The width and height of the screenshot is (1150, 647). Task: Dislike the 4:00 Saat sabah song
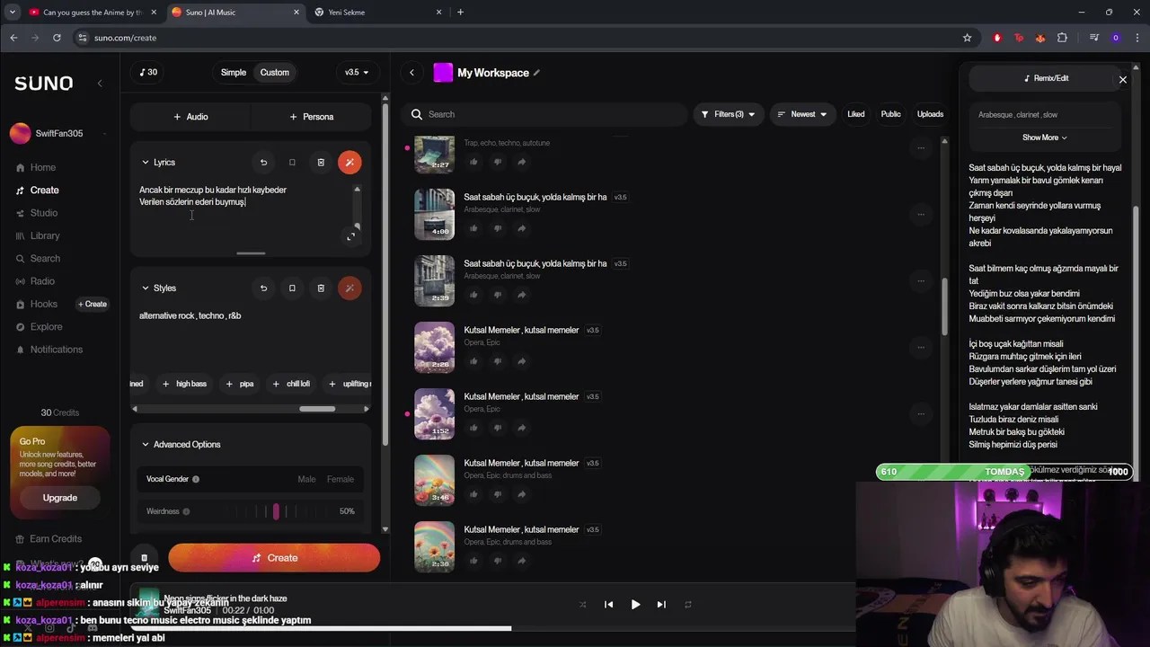click(498, 228)
